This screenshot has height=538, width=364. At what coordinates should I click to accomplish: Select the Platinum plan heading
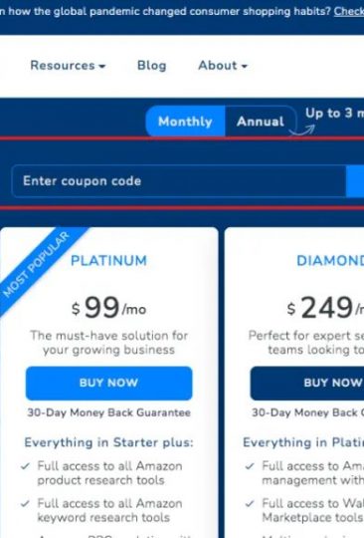tap(108, 261)
